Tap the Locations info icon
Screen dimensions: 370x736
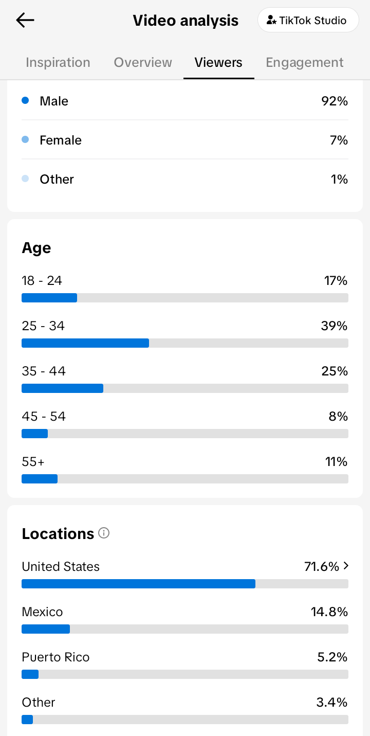(x=104, y=533)
